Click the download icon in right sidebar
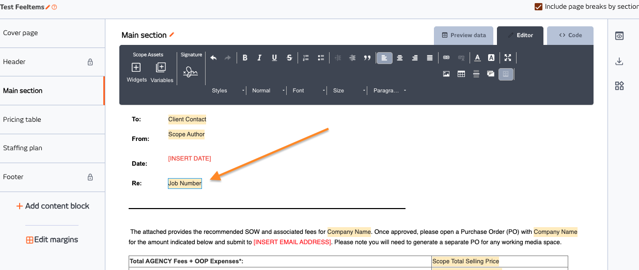Screen dimensions: 639x270 pyautogui.click(x=619, y=61)
